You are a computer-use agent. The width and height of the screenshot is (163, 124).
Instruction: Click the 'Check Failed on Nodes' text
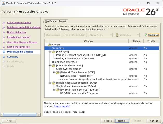(x=65, y=112)
